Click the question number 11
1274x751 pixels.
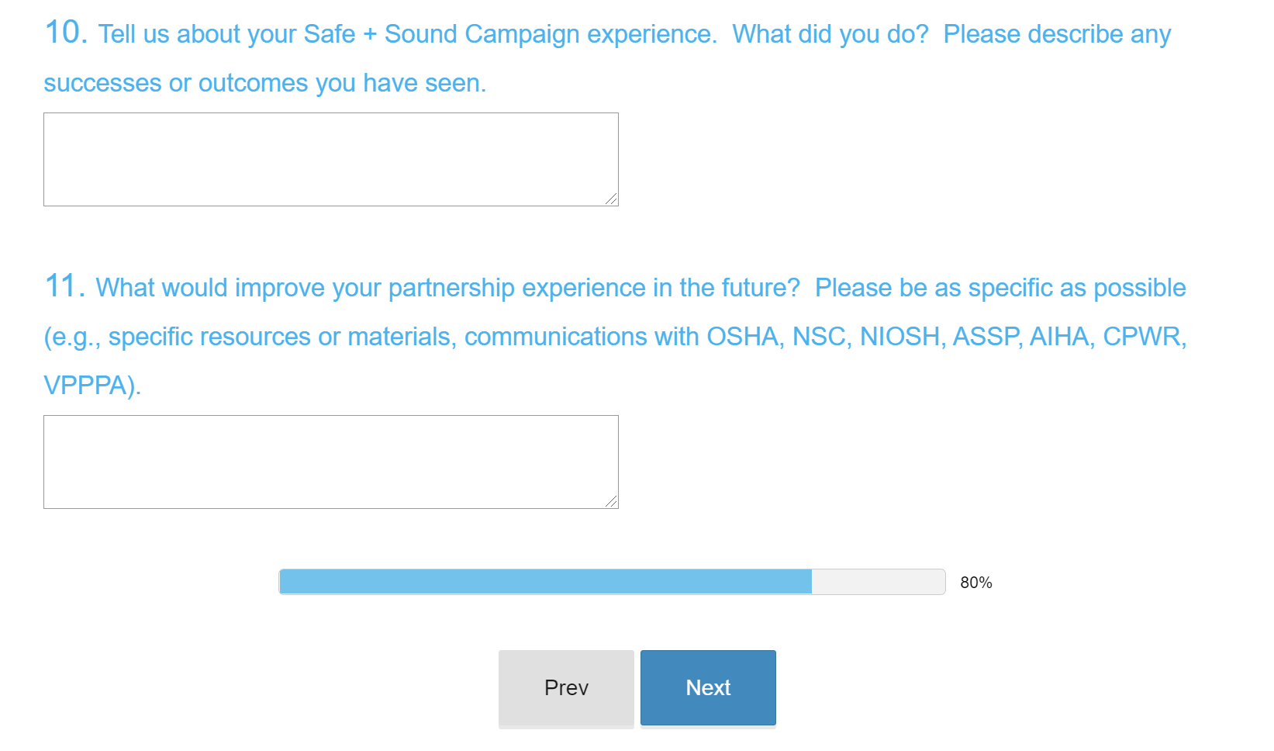(x=64, y=286)
